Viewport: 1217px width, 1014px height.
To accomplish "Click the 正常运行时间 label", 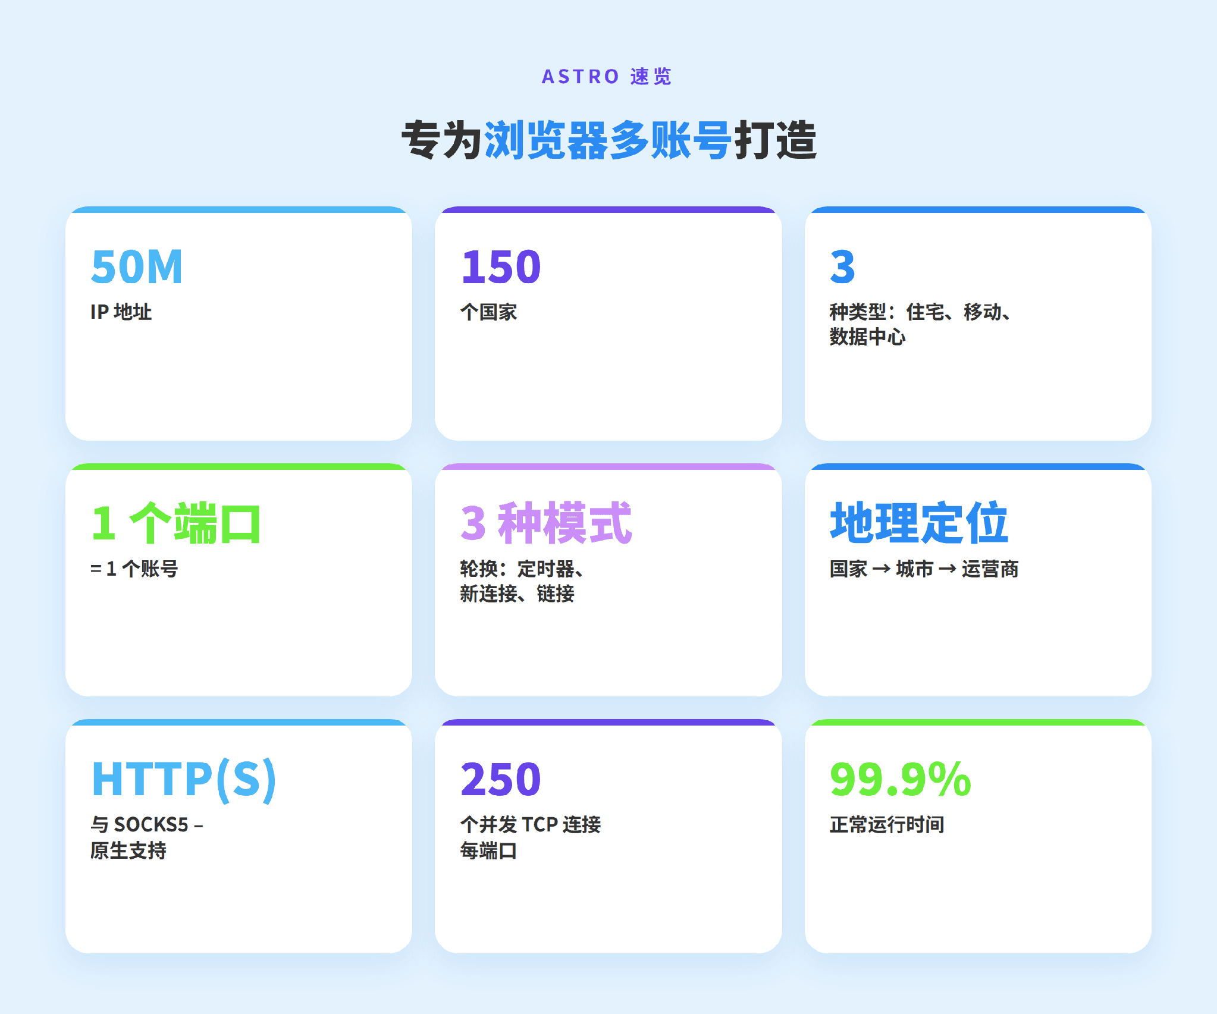I will pyautogui.click(x=887, y=825).
